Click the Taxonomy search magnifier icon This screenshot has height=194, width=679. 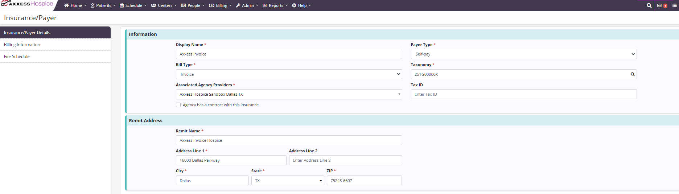[x=633, y=74]
